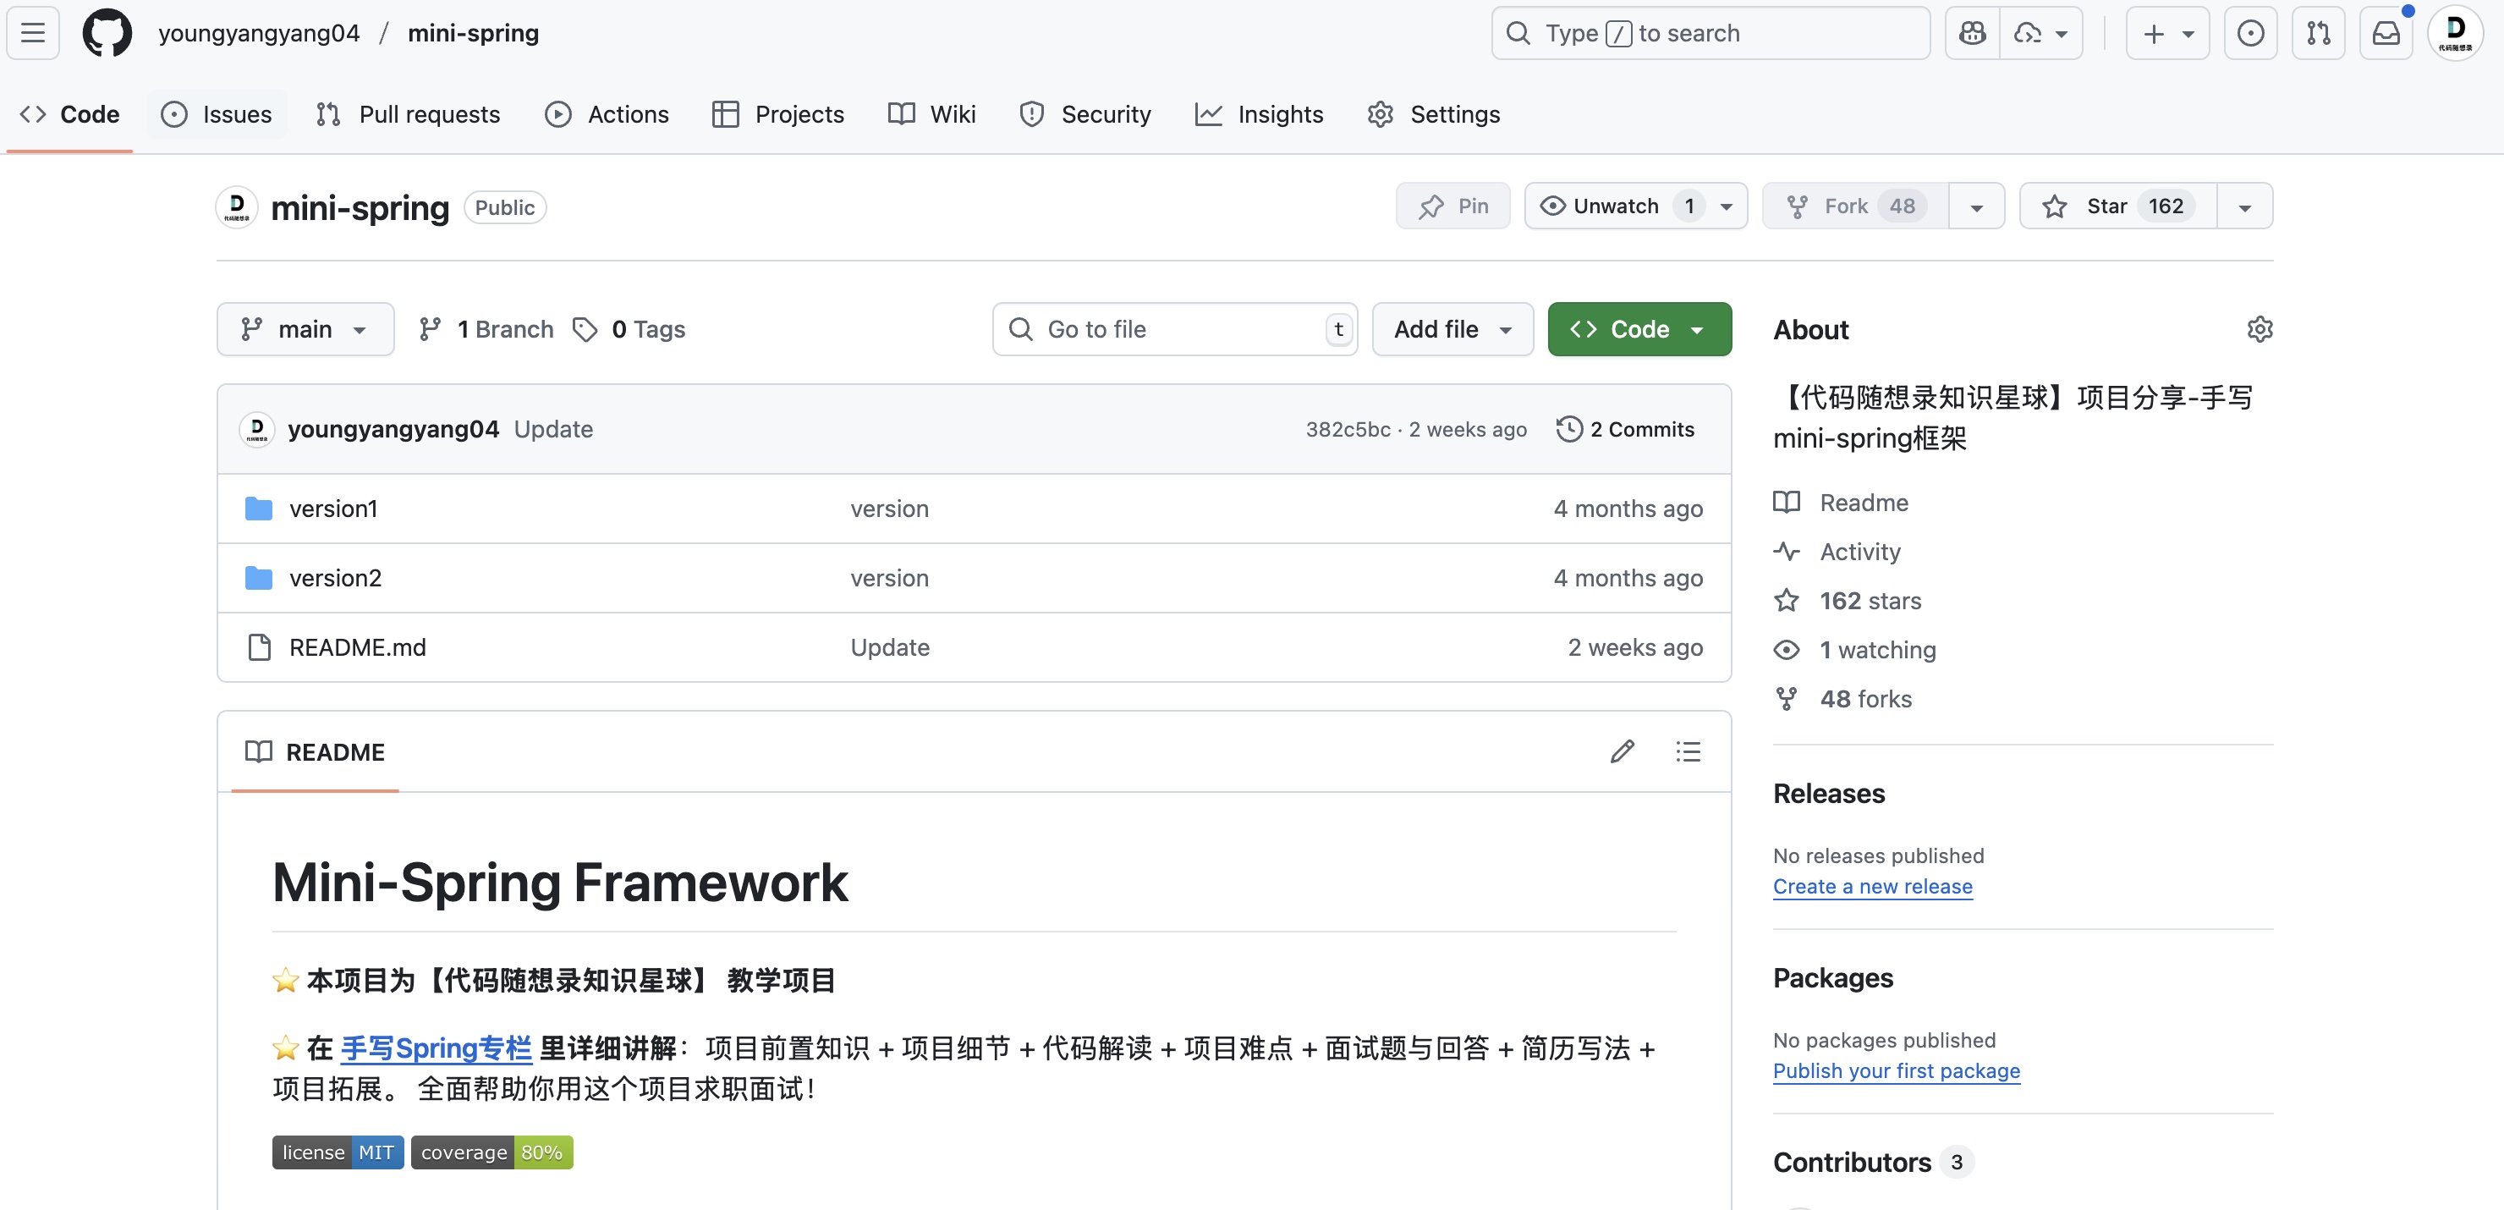
Task: Click the README.md file icon
Action: click(259, 646)
